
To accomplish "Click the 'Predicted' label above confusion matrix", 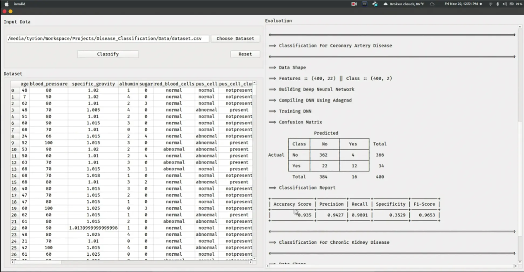I will click(x=326, y=133).
